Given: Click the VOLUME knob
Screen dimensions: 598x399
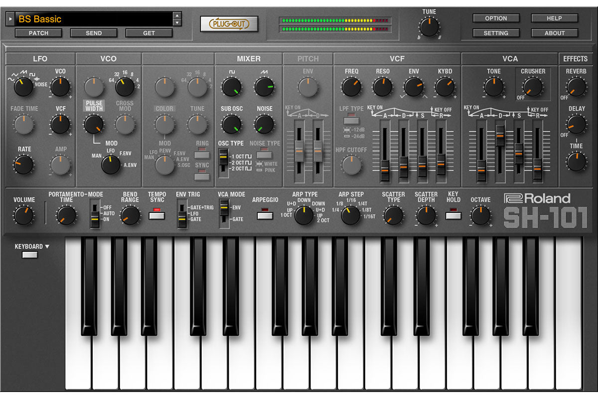Looking at the screenshot, I should pos(24,215).
